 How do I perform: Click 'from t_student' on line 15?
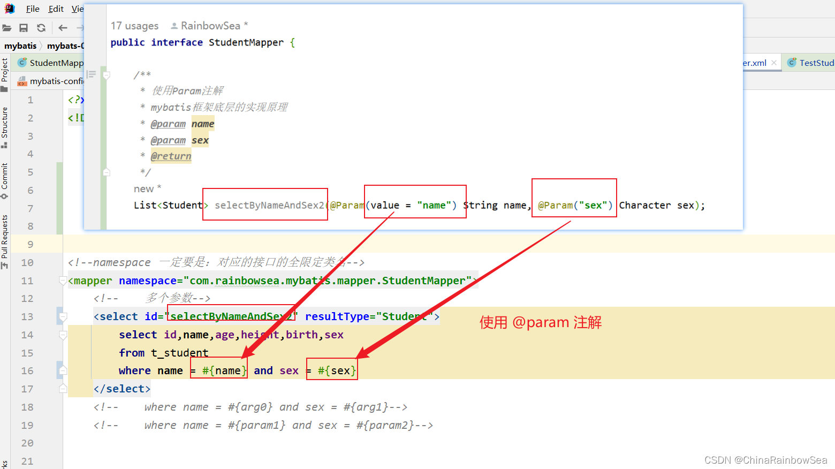coord(163,353)
